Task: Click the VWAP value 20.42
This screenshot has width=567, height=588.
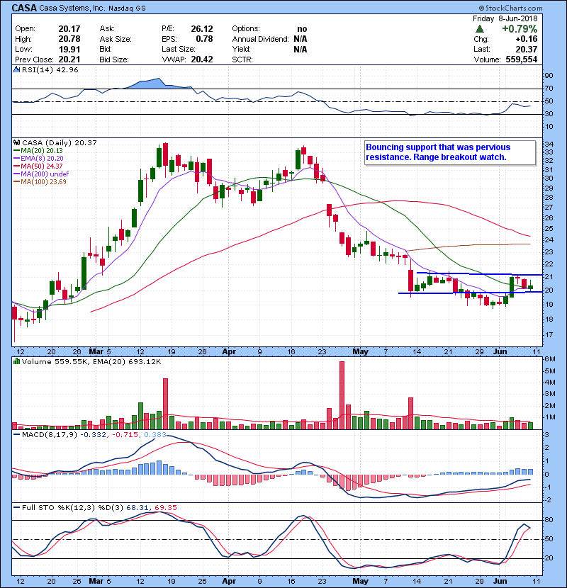Action: pyautogui.click(x=202, y=60)
